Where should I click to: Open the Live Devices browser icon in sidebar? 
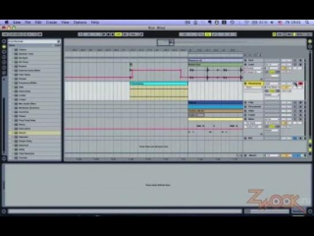pyautogui.click(x=4, y=47)
